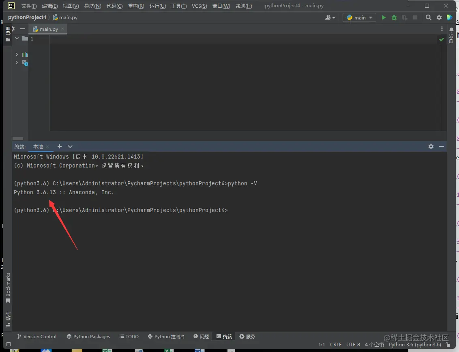Click the run with coverage icon

tap(405, 17)
